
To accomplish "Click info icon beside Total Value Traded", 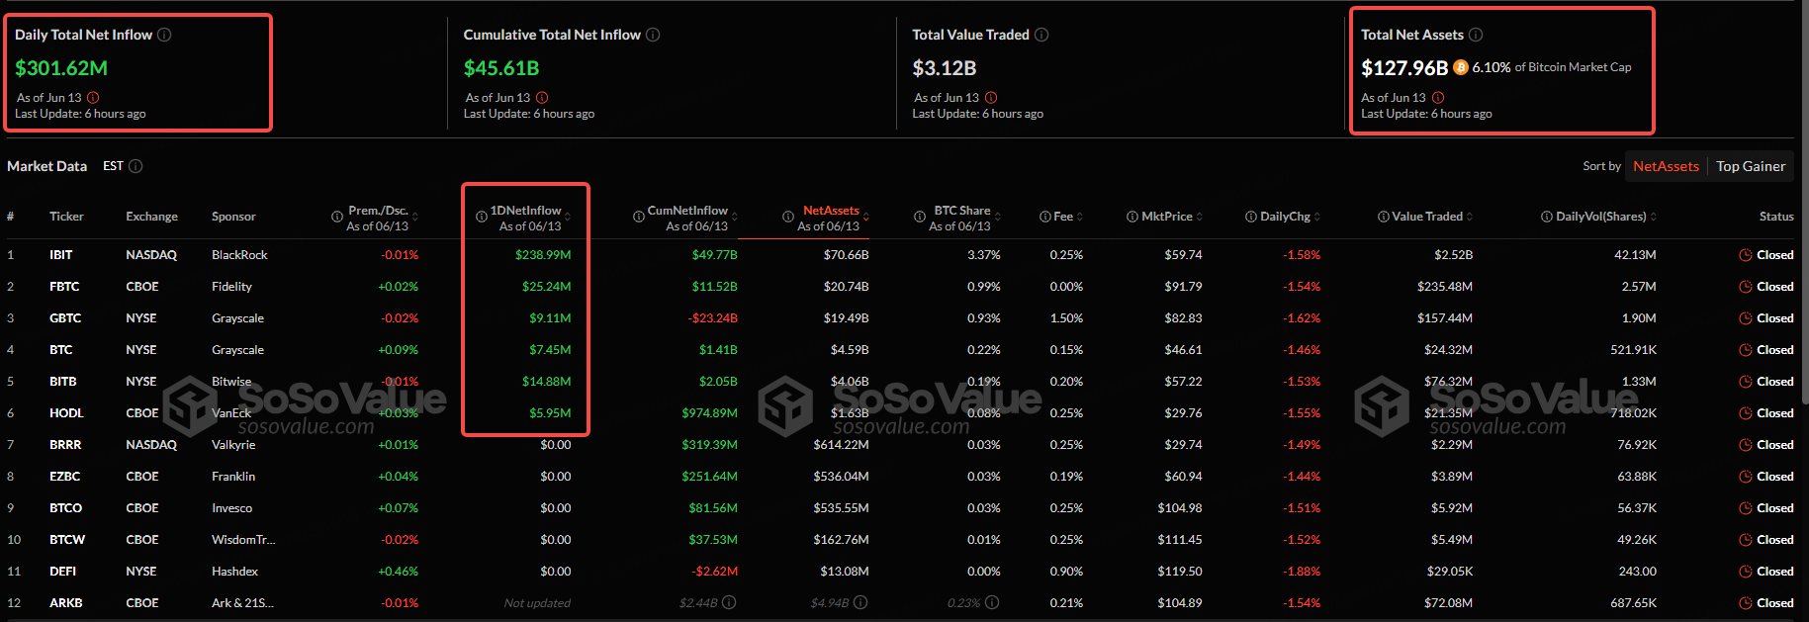I will [1041, 35].
